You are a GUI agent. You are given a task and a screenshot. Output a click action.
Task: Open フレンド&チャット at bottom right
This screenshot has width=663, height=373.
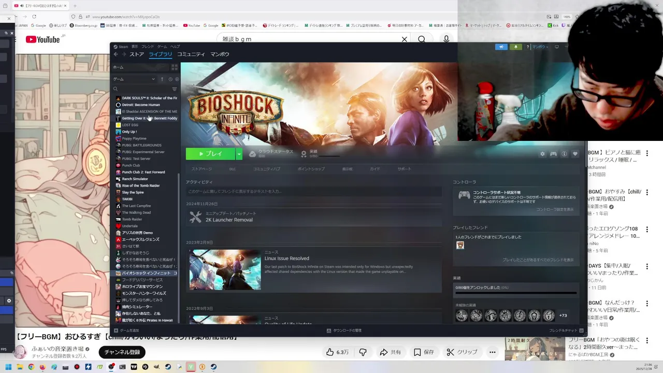[x=566, y=331]
